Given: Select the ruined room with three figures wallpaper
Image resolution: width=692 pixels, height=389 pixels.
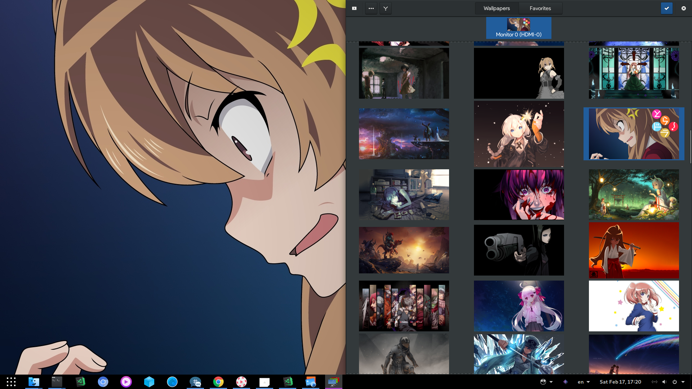Looking at the screenshot, I should pyautogui.click(x=404, y=73).
